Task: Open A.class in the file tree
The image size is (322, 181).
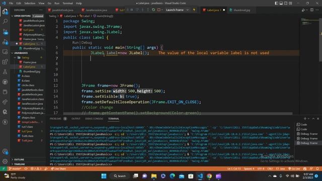Action: [x=26, y=76]
